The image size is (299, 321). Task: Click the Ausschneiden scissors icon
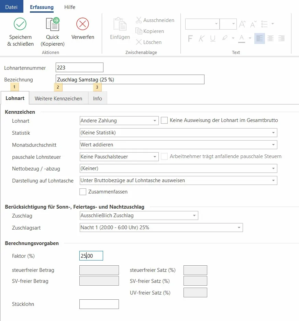click(139, 20)
